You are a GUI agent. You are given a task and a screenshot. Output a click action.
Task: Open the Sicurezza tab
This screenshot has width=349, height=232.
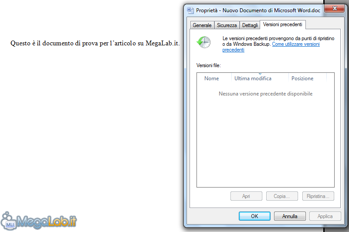click(227, 25)
